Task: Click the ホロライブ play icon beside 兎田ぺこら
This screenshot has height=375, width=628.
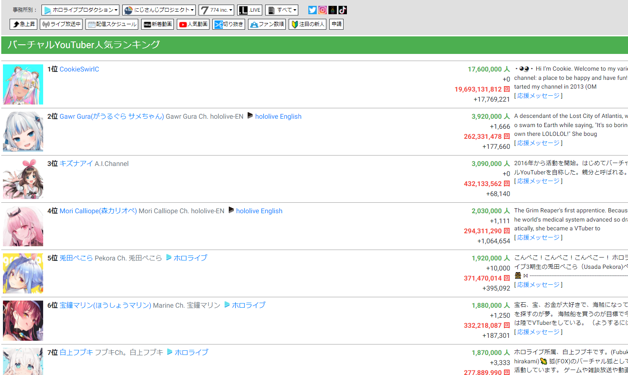Action: coord(169,258)
